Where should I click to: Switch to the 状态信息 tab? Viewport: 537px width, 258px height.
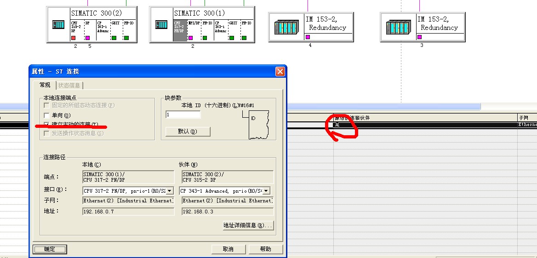[69, 85]
